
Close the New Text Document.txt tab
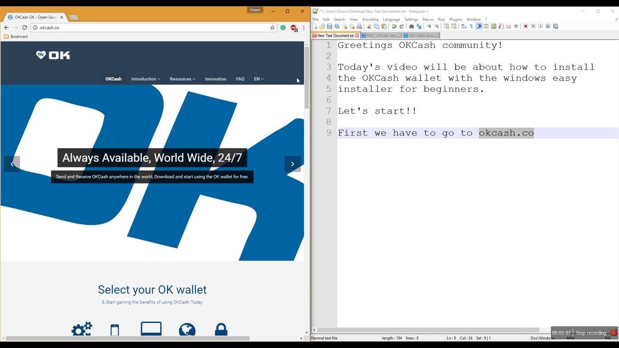[x=357, y=35]
